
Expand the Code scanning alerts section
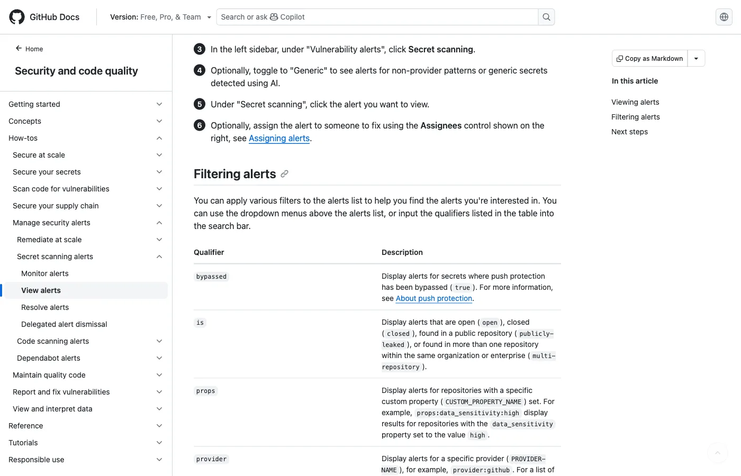pyautogui.click(x=159, y=341)
